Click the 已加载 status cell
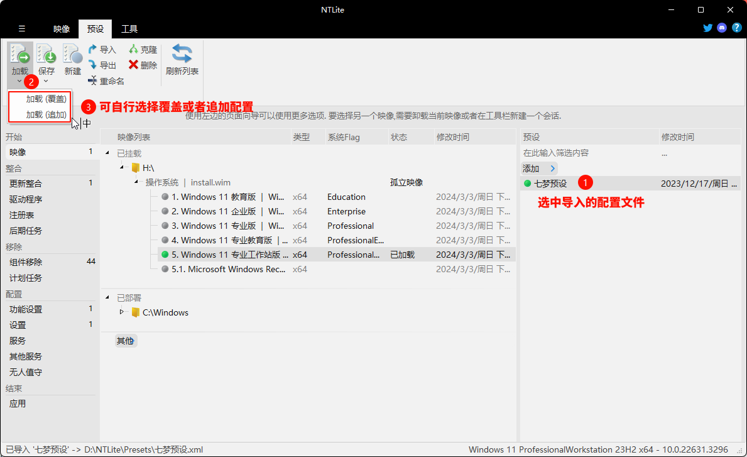 point(402,255)
